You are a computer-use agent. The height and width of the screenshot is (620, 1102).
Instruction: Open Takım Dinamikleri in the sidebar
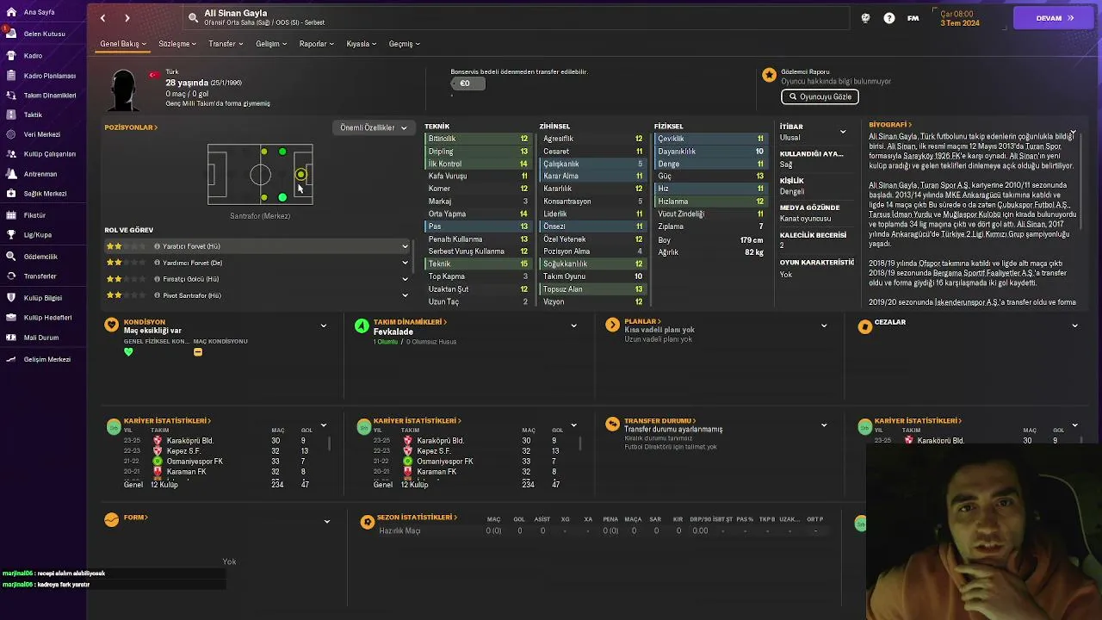click(50, 96)
